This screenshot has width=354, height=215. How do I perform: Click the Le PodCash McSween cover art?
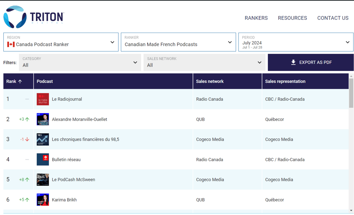(x=43, y=180)
